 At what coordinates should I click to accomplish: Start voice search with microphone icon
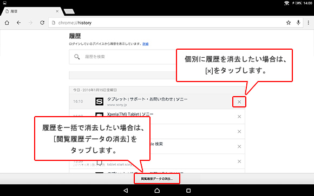click(298, 23)
